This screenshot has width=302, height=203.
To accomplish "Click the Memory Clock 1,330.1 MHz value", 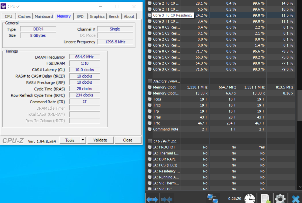I will (197, 87).
